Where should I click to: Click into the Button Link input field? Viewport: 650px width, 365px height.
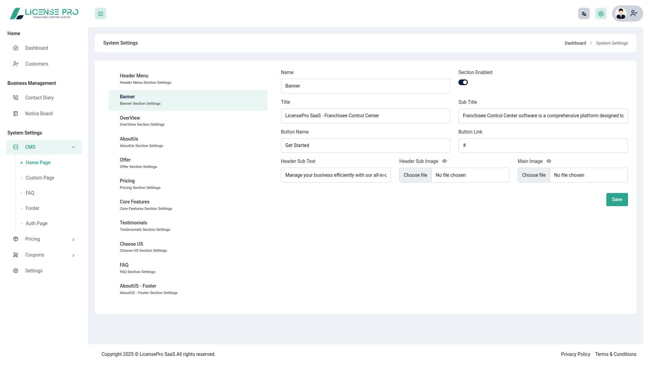543,145
